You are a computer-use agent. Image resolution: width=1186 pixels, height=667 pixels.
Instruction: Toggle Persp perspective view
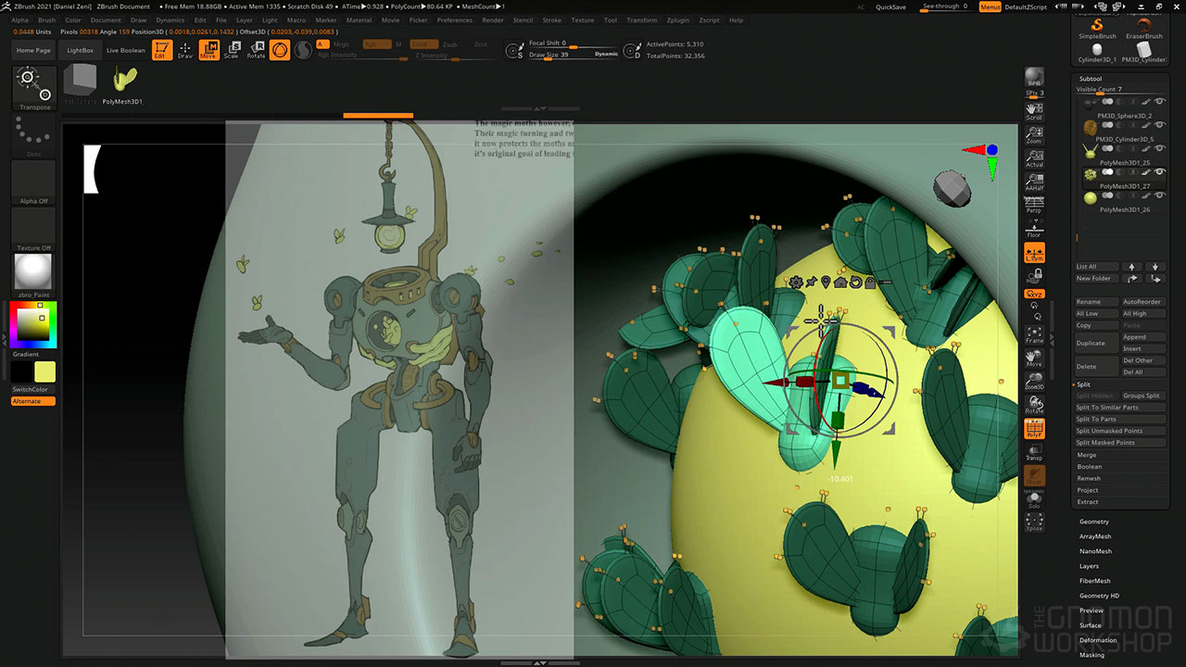tap(1034, 206)
